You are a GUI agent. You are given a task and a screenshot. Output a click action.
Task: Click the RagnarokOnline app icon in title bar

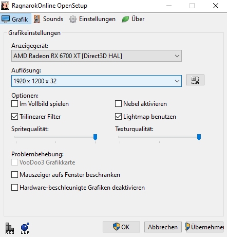click(5, 6)
